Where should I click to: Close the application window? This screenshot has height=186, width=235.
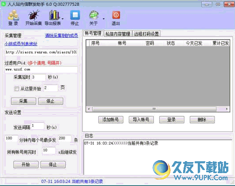[229, 4]
